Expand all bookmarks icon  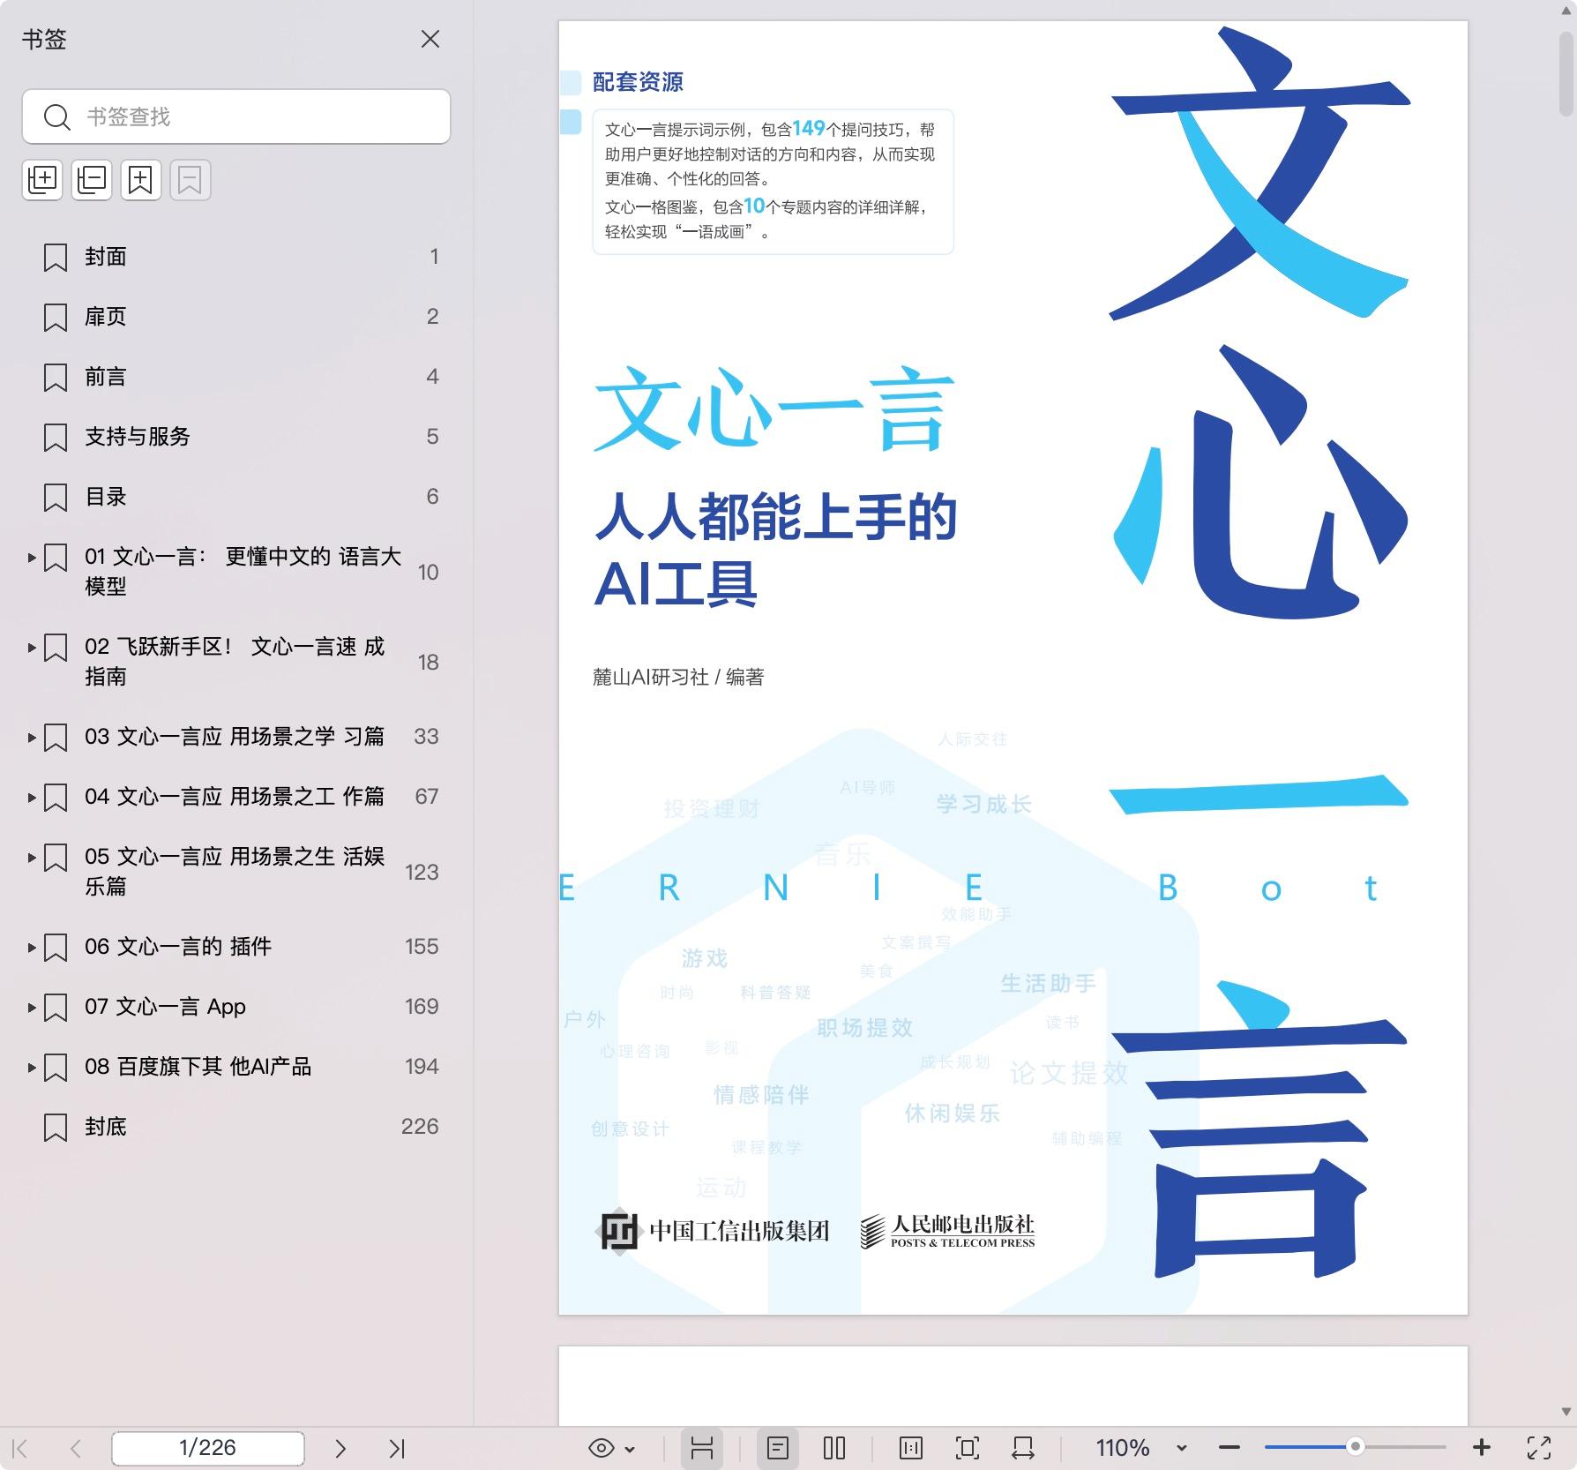[x=42, y=180]
